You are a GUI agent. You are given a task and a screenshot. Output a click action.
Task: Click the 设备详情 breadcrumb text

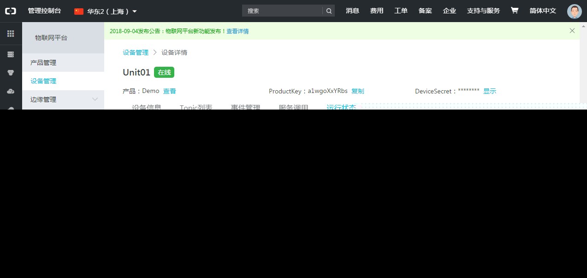174,52
